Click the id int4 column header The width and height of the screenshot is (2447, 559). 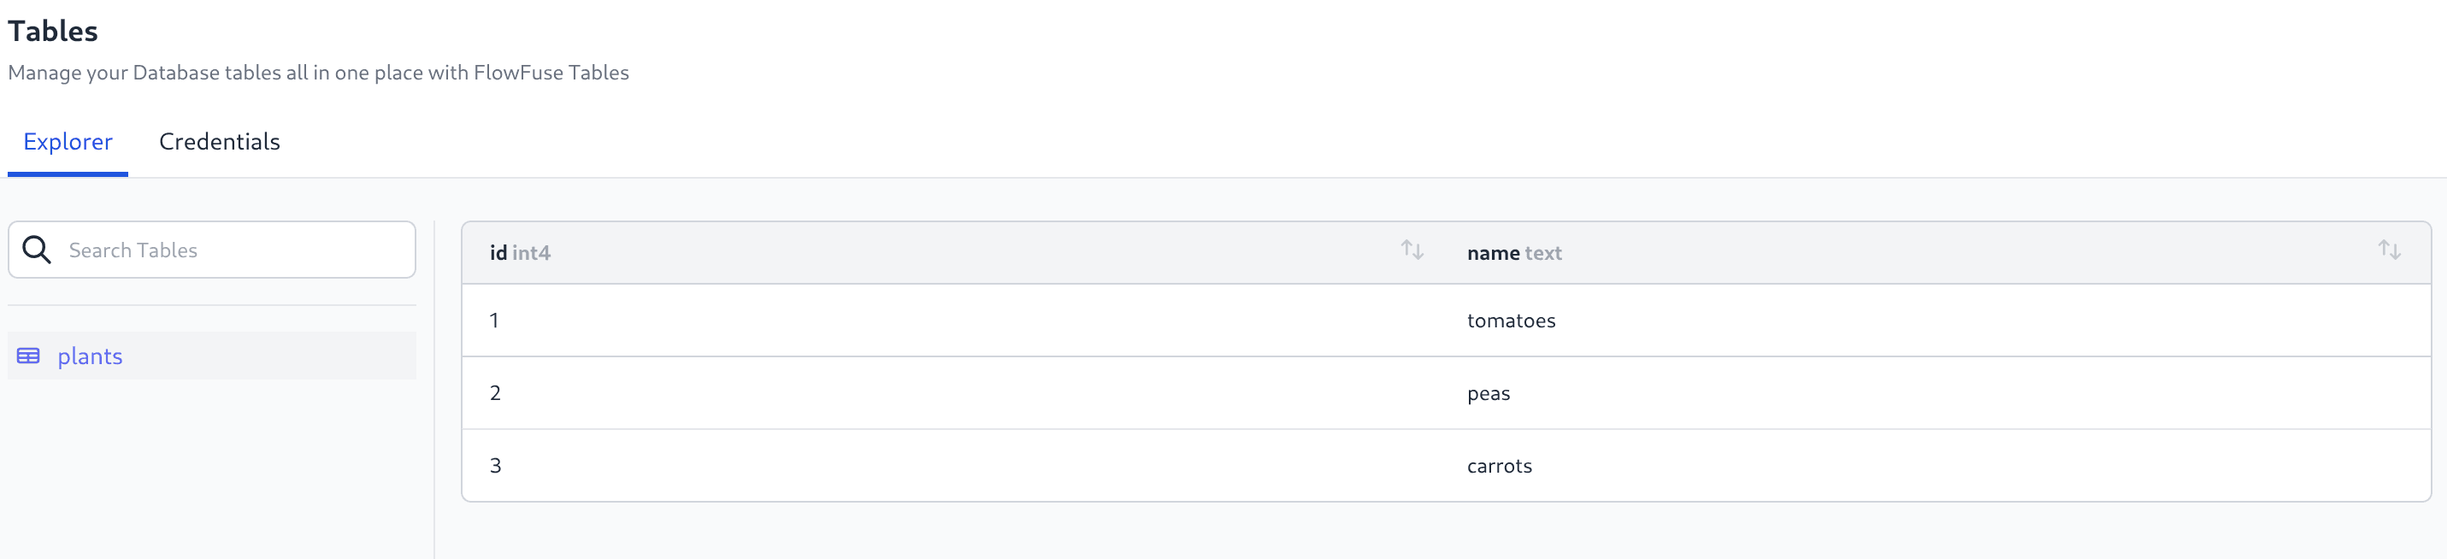click(x=521, y=252)
